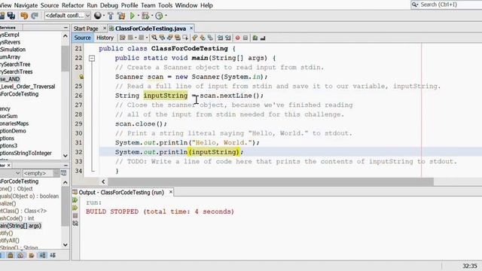Click the Undo arrow icon
482x271 pixels.
click(24, 15)
